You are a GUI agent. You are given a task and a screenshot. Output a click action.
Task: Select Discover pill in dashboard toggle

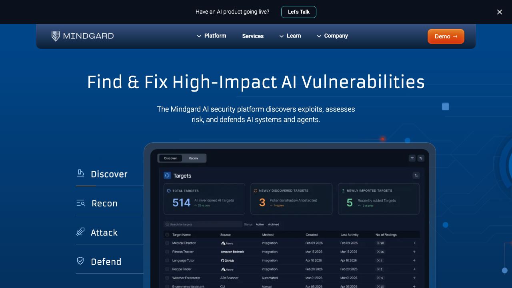(x=170, y=158)
